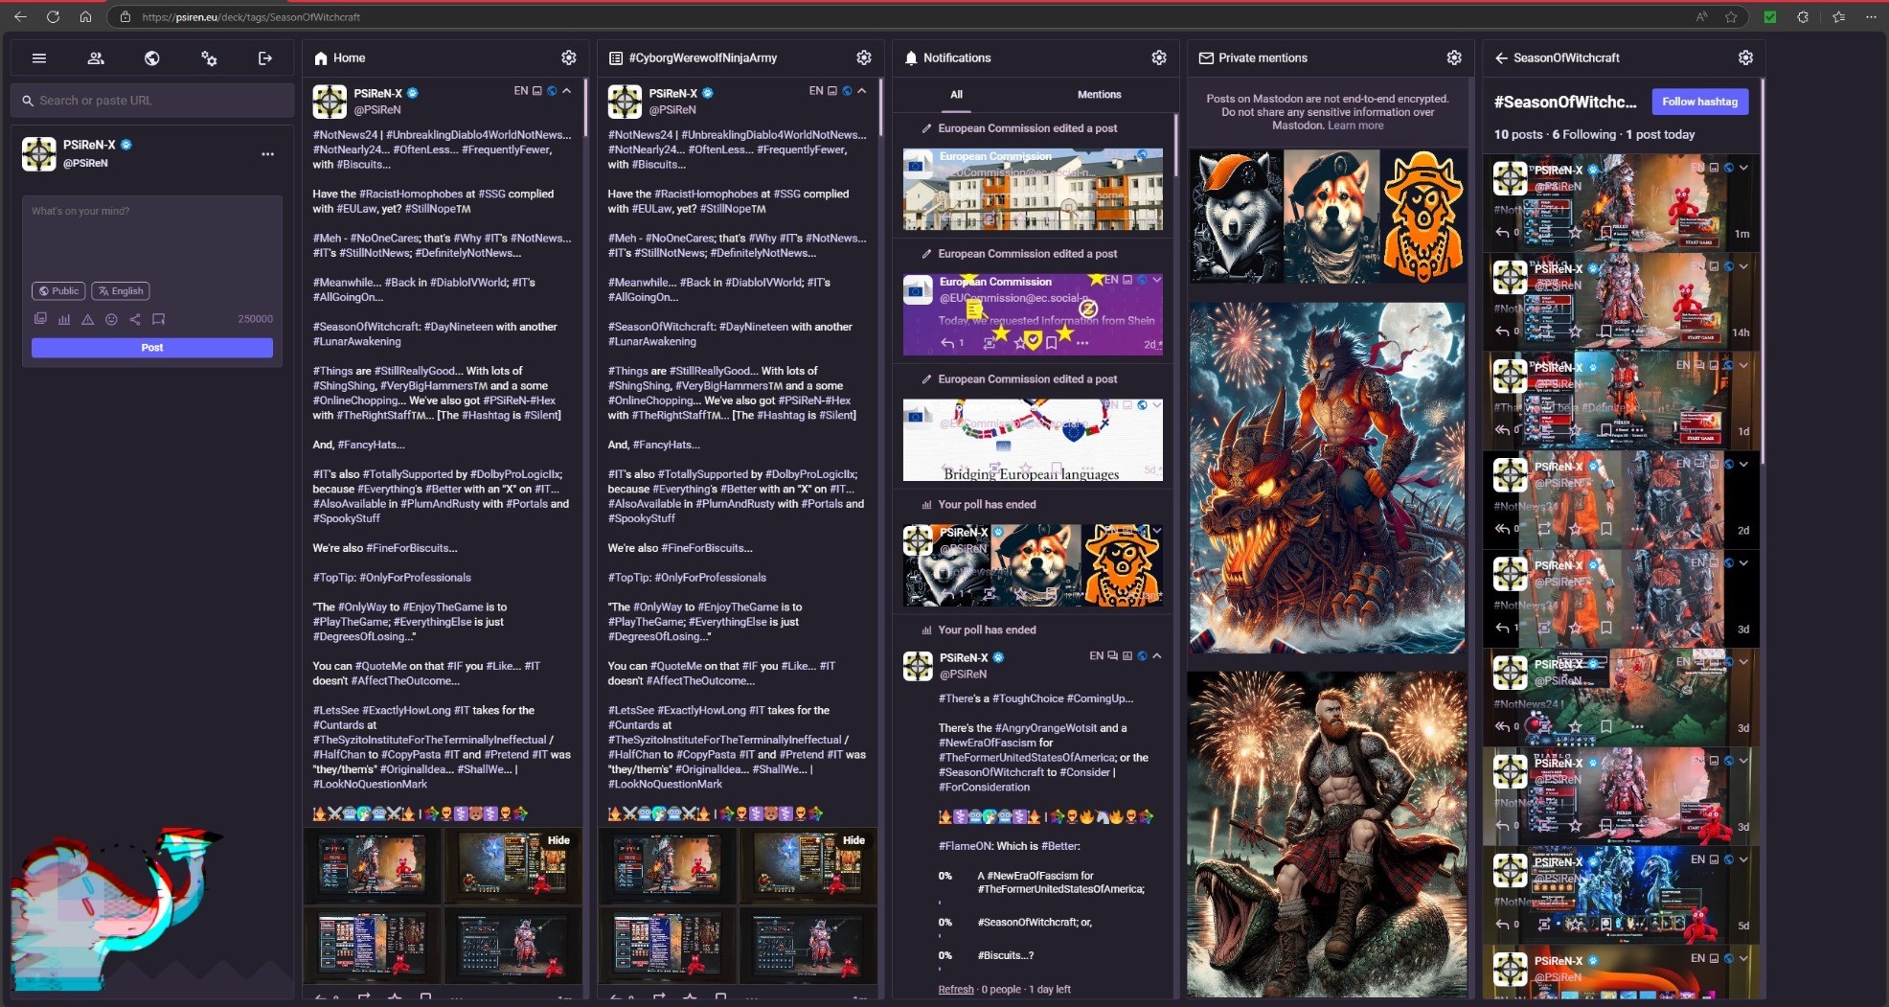Open the hamburger getting started menu
The image size is (1889, 1007).
coord(39,58)
